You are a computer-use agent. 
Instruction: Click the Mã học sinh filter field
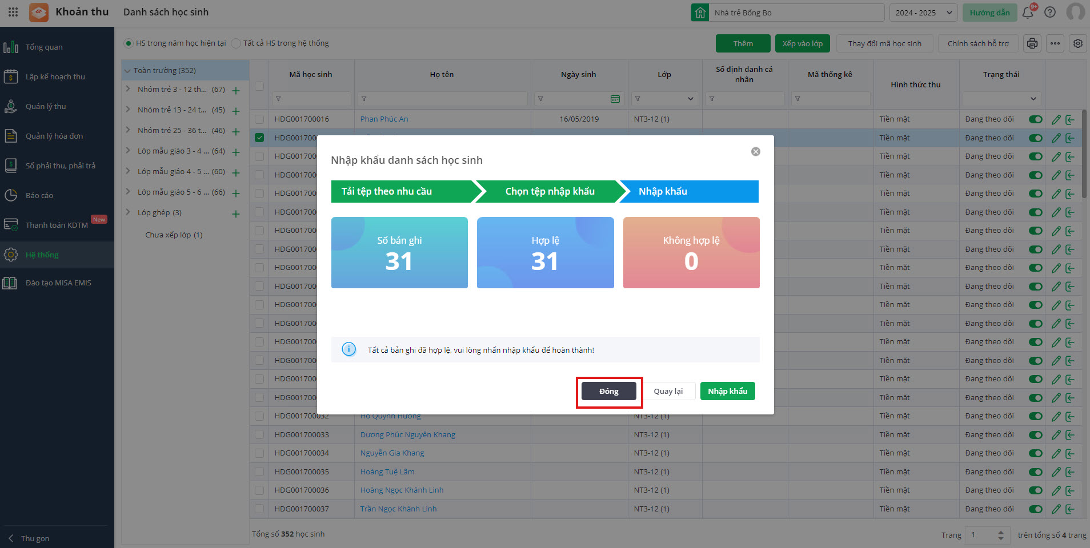tap(312, 99)
